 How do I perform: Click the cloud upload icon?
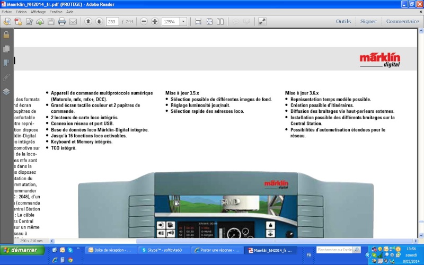(40, 22)
